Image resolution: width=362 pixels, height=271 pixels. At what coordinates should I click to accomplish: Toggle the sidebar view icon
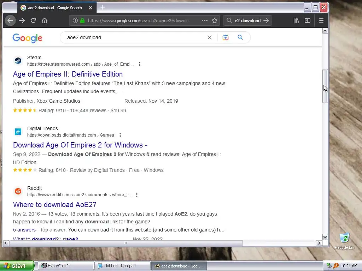308,20
